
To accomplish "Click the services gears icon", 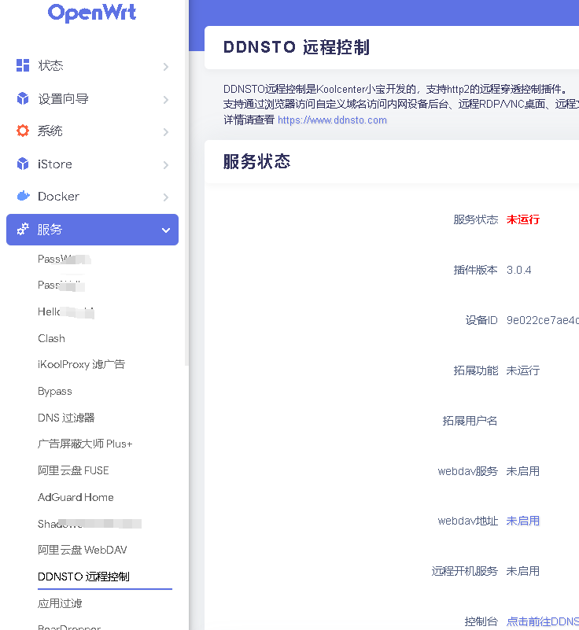I will (x=23, y=230).
